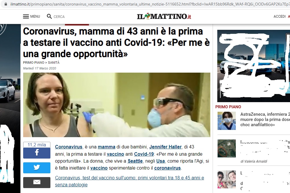Open the Usa keyword link

click(x=160, y=161)
